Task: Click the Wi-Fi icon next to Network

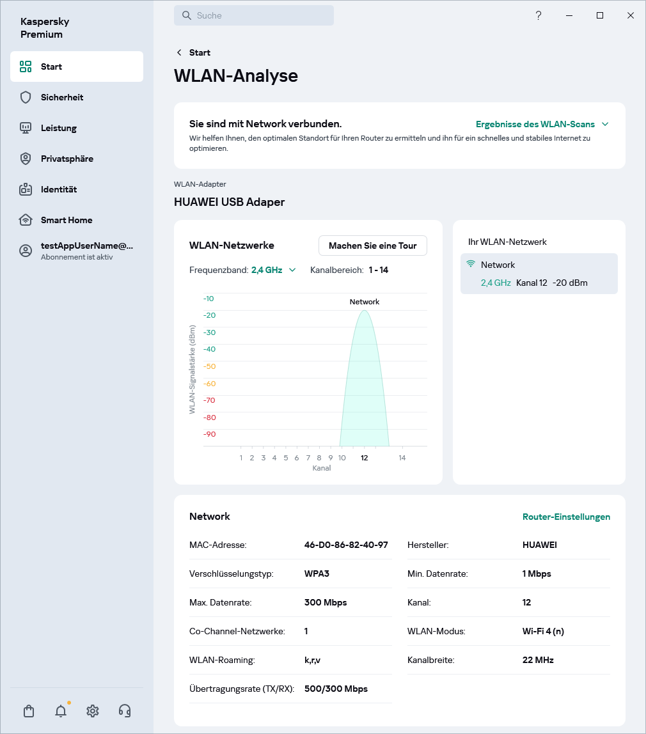Action: (470, 263)
